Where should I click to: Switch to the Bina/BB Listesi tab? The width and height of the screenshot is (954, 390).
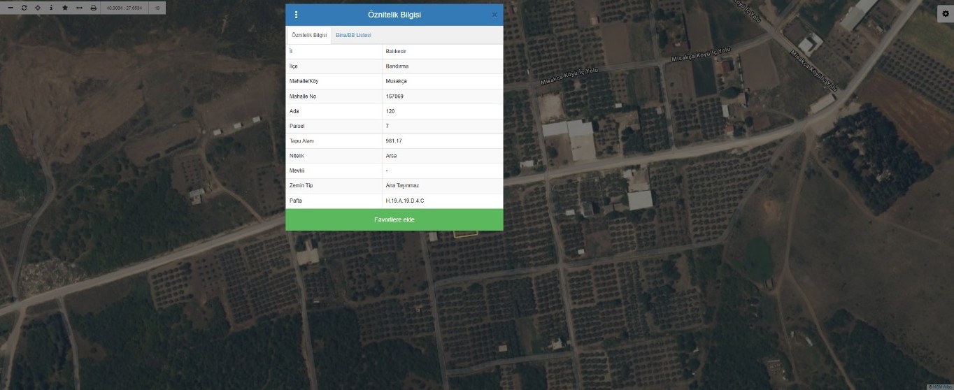point(353,35)
